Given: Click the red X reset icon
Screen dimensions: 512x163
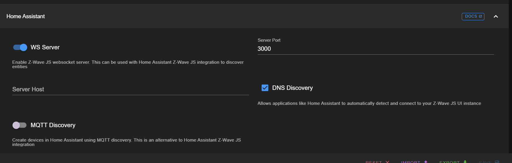Looking at the screenshot, I should tap(387, 162).
